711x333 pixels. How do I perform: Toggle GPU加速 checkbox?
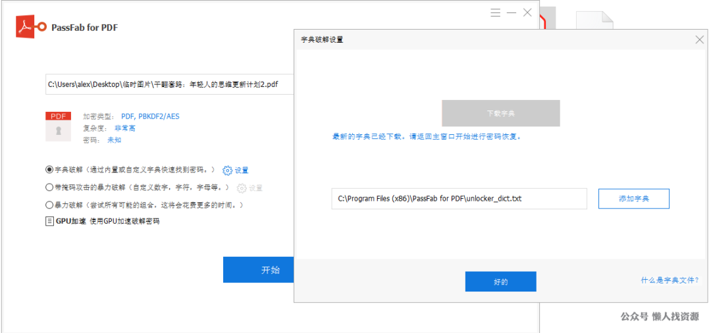[49, 222]
